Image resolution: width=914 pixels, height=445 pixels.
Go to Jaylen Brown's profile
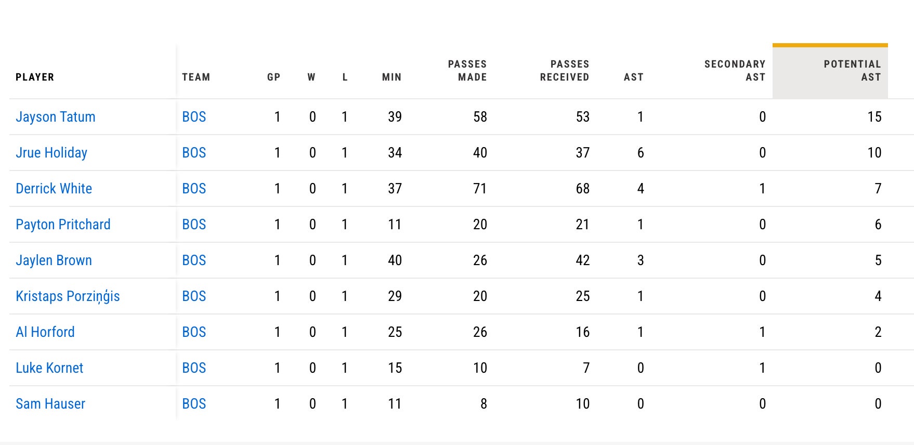tap(54, 260)
